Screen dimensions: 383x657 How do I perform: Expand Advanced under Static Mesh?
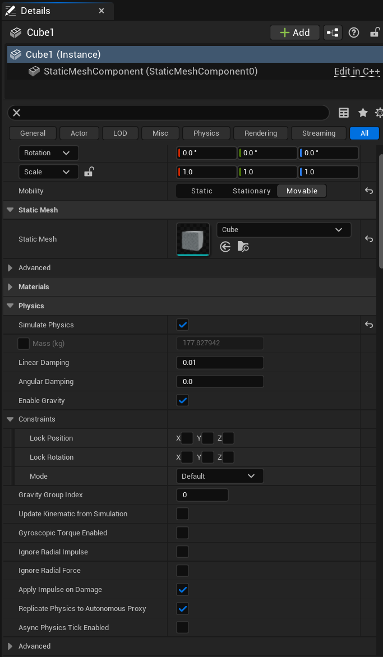click(x=11, y=268)
